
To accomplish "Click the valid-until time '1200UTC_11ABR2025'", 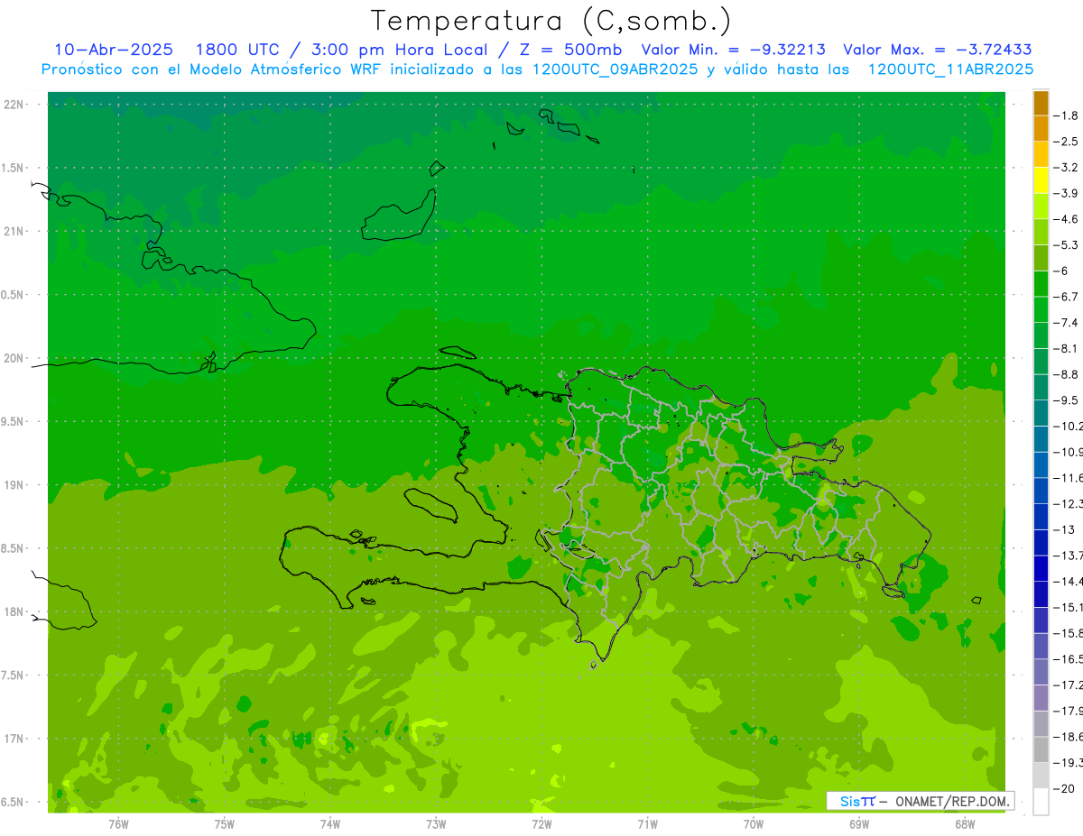I will tap(950, 69).
